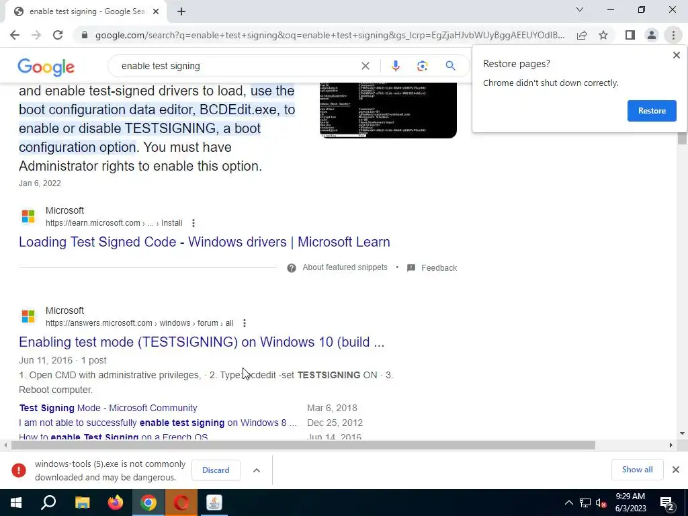The image size is (688, 516).
Task: Toggle the Chrome side panel
Action: [630, 35]
